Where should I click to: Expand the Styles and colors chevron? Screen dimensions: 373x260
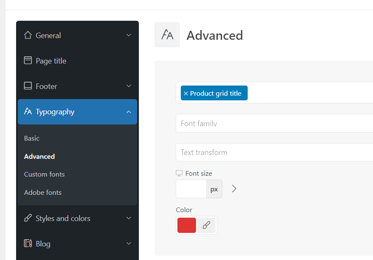[129, 218]
